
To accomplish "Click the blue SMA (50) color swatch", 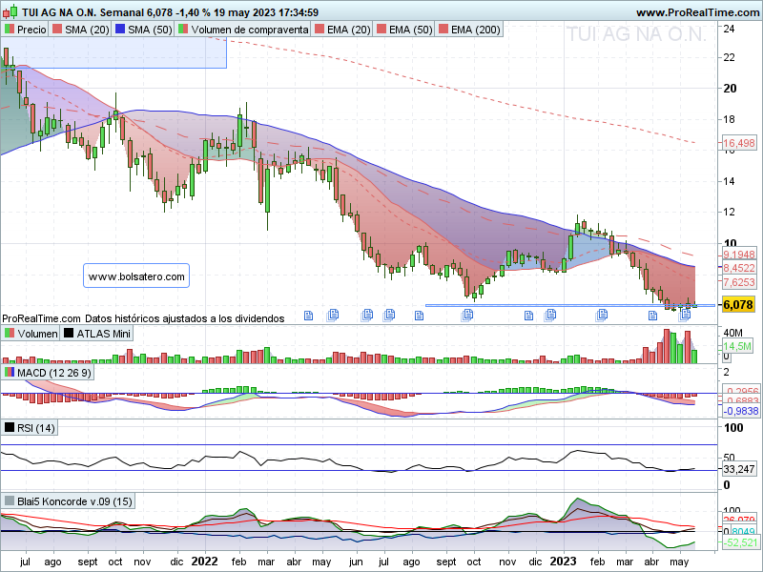I will click(x=120, y=30).
